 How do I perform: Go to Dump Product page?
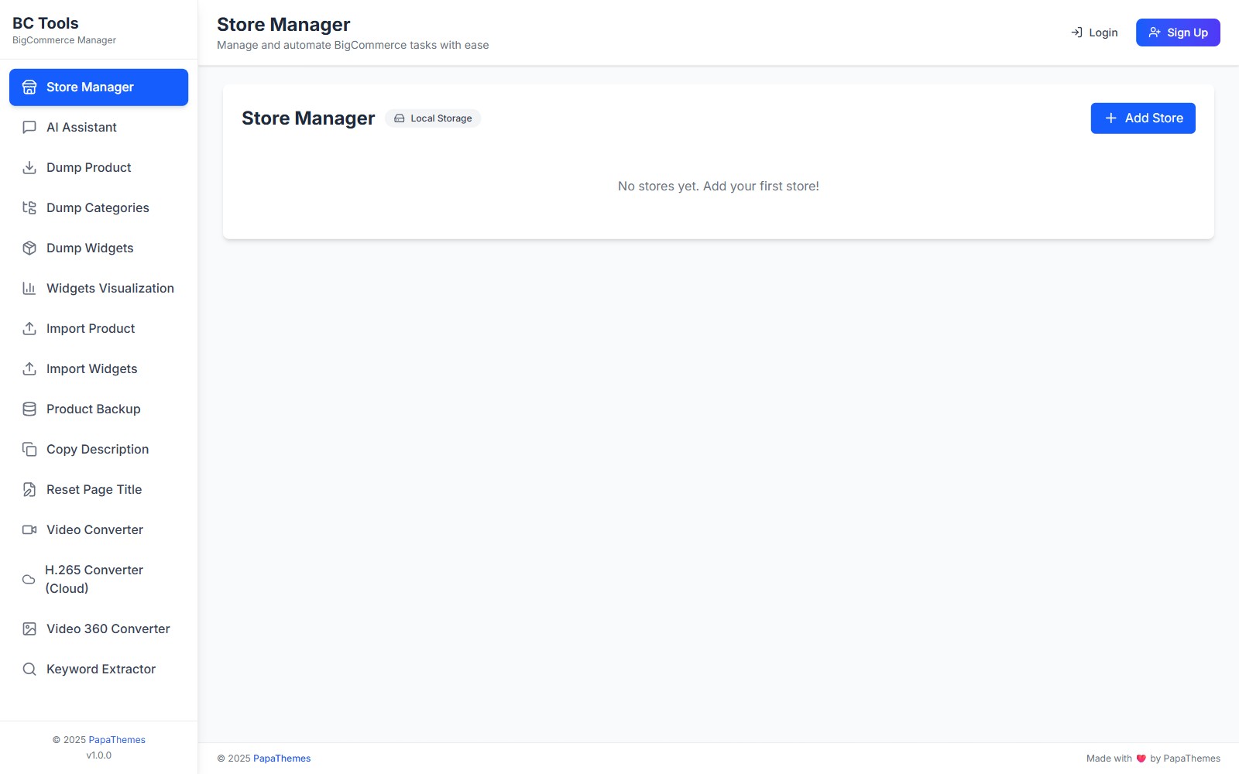pos(98,168)
